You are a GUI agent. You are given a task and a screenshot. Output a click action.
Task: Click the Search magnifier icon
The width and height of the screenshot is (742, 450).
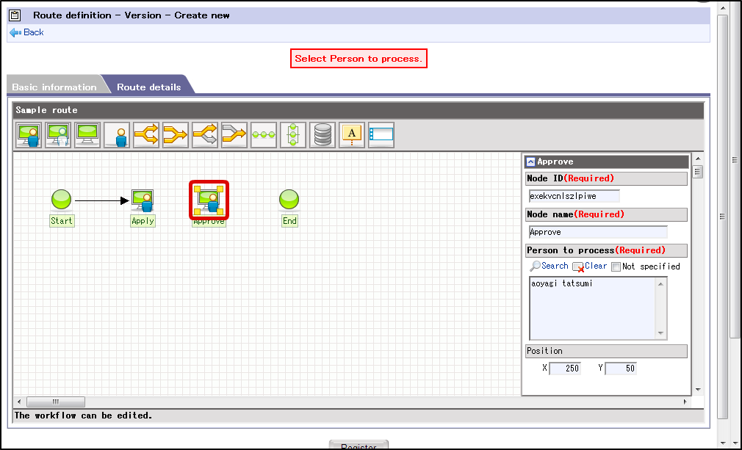(535, 266)
